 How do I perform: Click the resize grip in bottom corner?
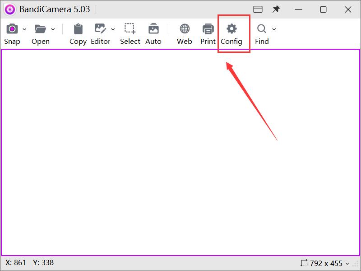[x=356, y=264]
